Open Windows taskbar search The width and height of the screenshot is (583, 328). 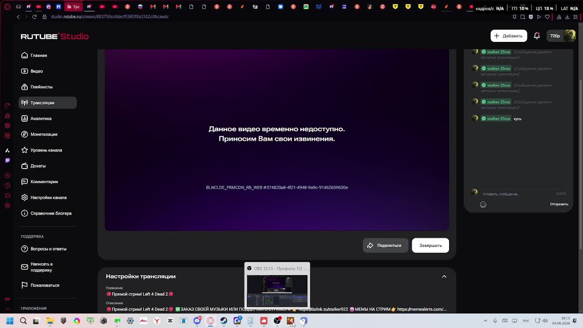pos(23,321)
